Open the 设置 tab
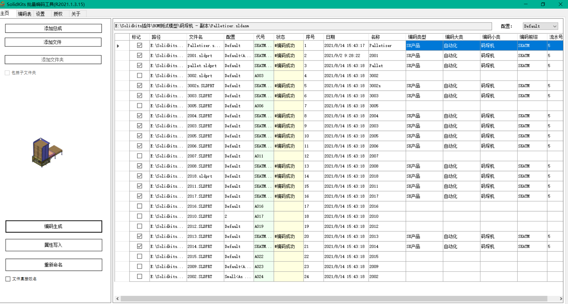Screen dimensions: 568x304 coord(40,14)
